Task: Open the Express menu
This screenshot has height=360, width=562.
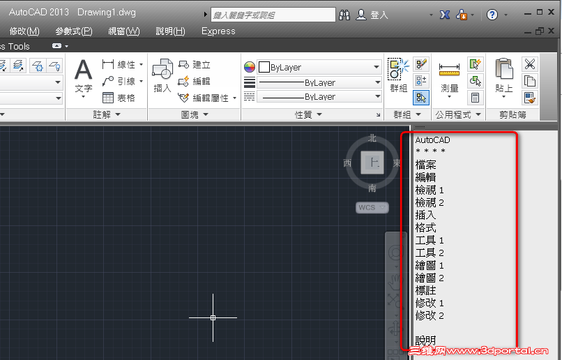Action: click(x=218, y=31)
